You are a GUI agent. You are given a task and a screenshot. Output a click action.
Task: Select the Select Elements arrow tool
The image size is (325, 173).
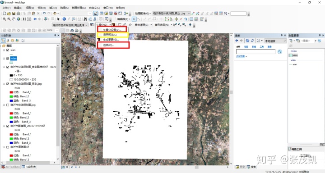58,19
